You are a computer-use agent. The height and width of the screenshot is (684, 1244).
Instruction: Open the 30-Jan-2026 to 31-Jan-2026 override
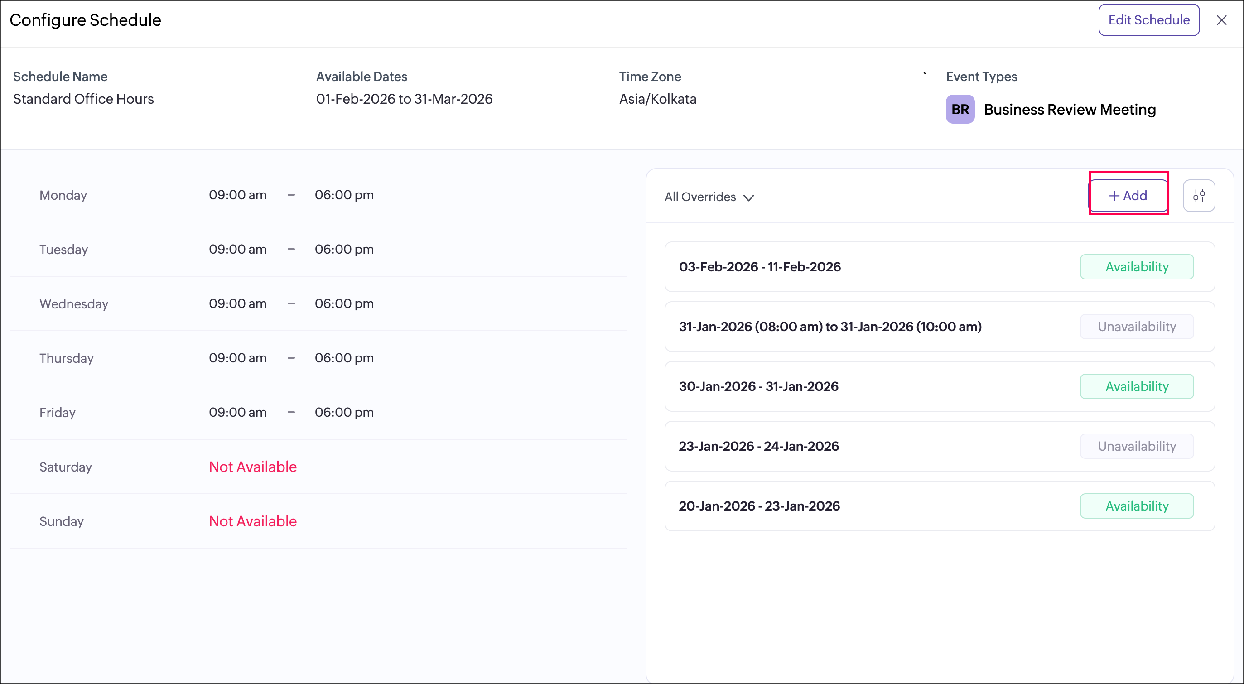coord(758,387)
